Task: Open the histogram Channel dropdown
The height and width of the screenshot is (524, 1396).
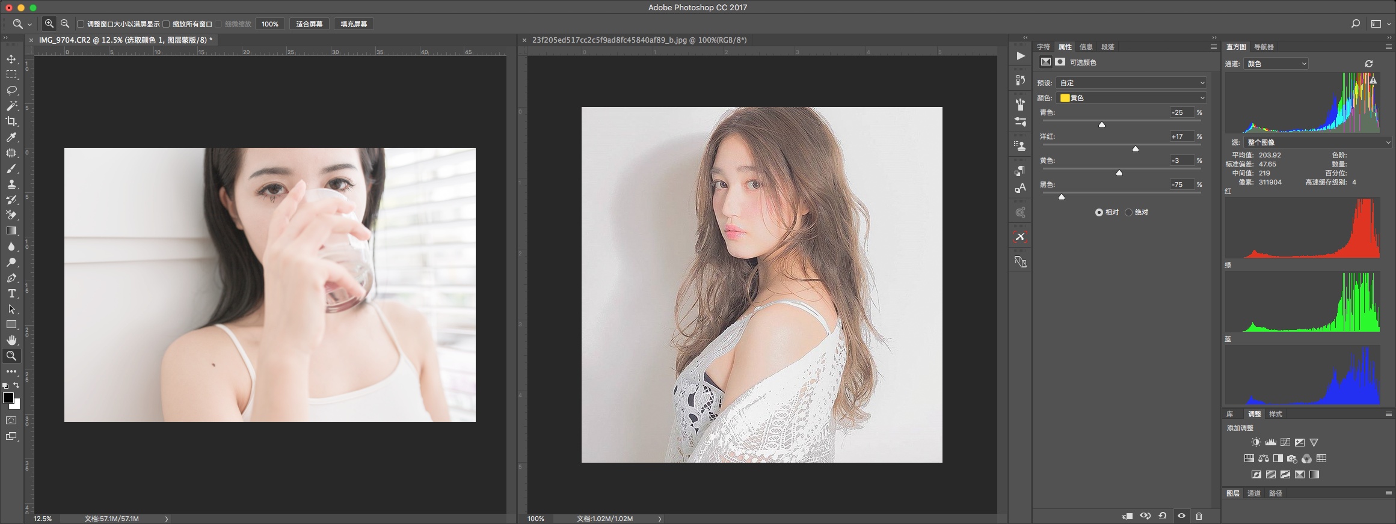Action: [1276, 64]
